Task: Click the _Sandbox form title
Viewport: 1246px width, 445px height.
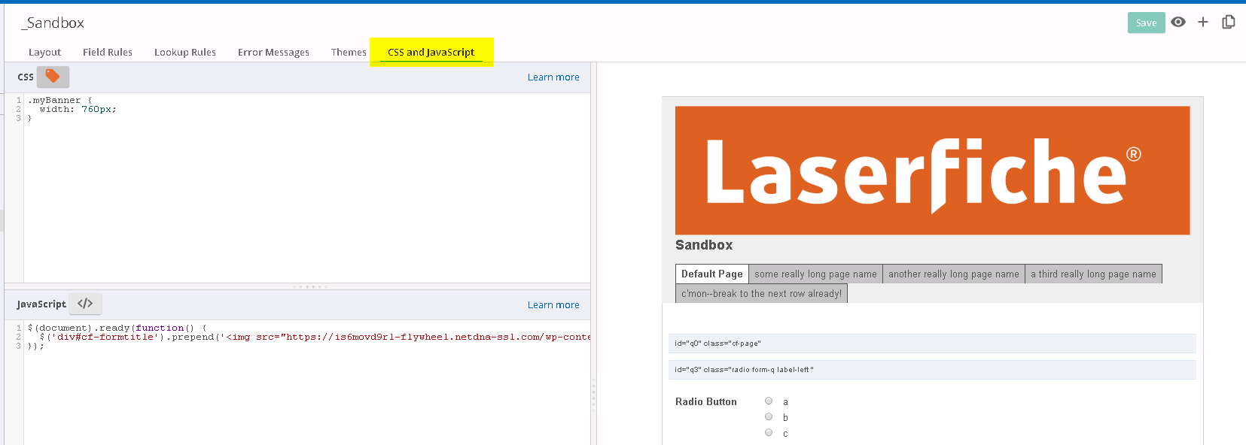Action: coord(53,23)
